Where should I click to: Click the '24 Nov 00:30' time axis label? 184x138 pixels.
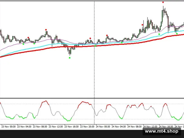(103, 127)
